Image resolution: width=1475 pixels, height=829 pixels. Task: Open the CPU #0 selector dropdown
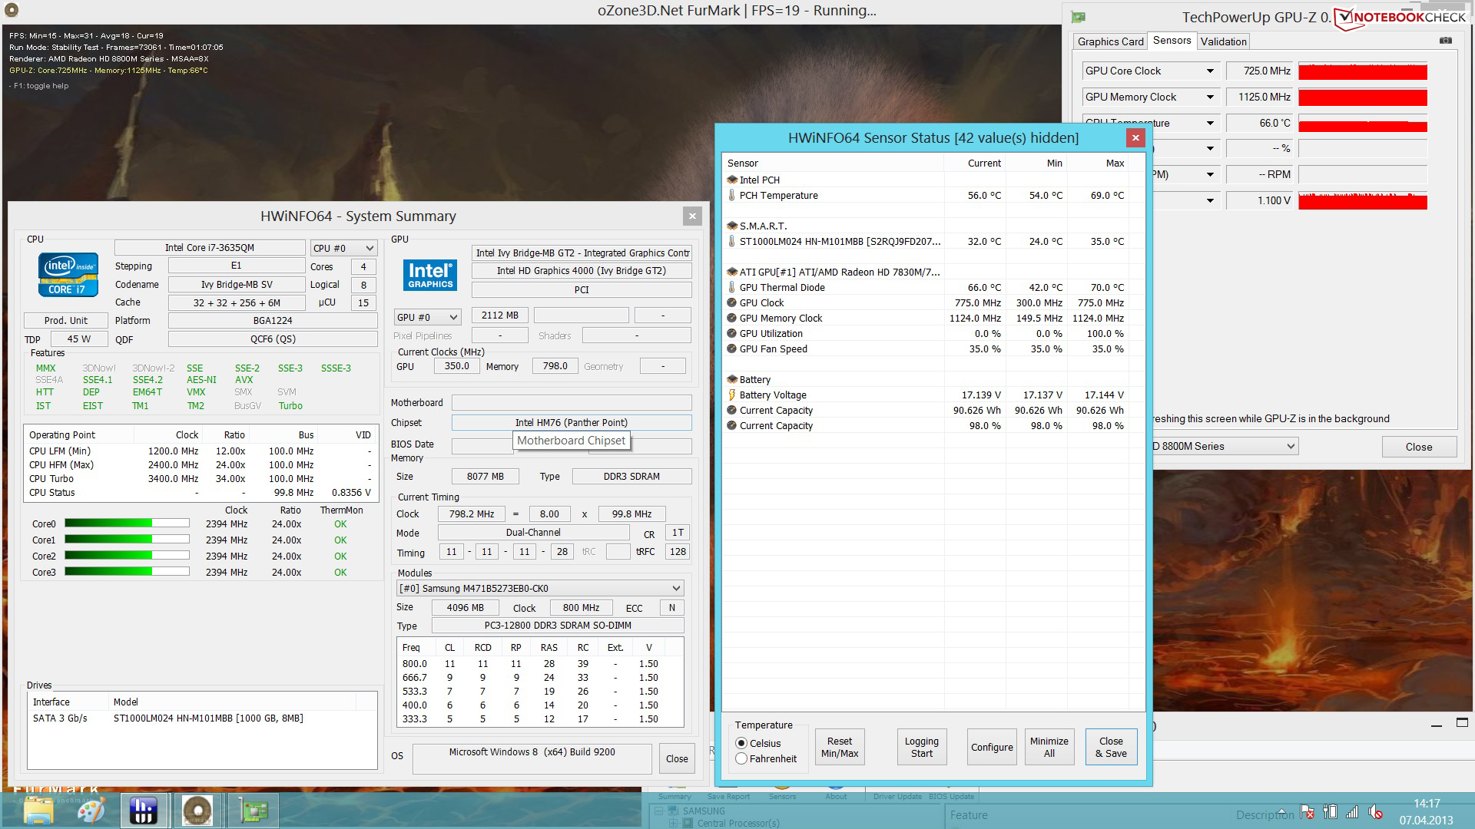[x=343, y=248]
